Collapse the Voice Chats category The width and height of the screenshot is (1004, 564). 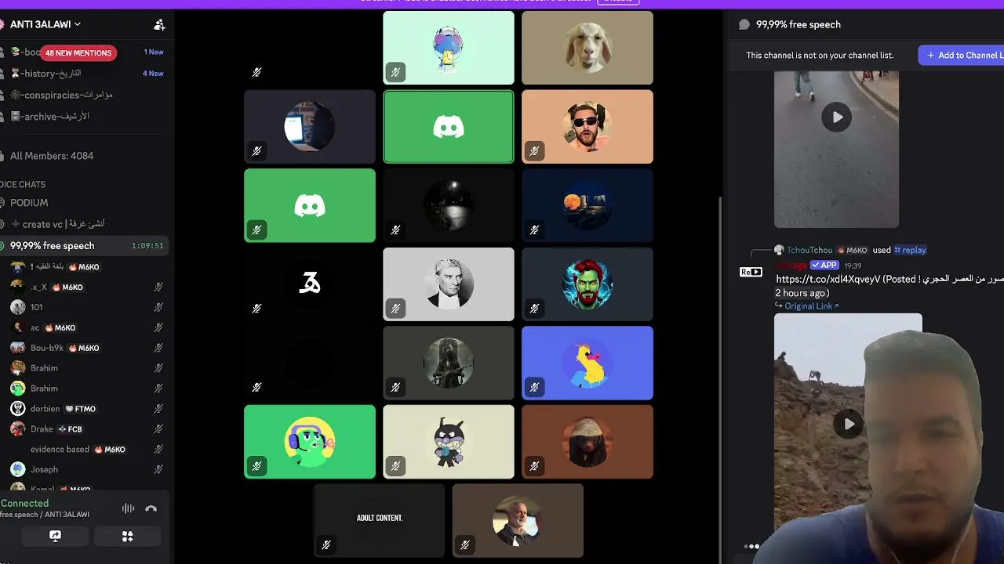[x=24, y=185]
